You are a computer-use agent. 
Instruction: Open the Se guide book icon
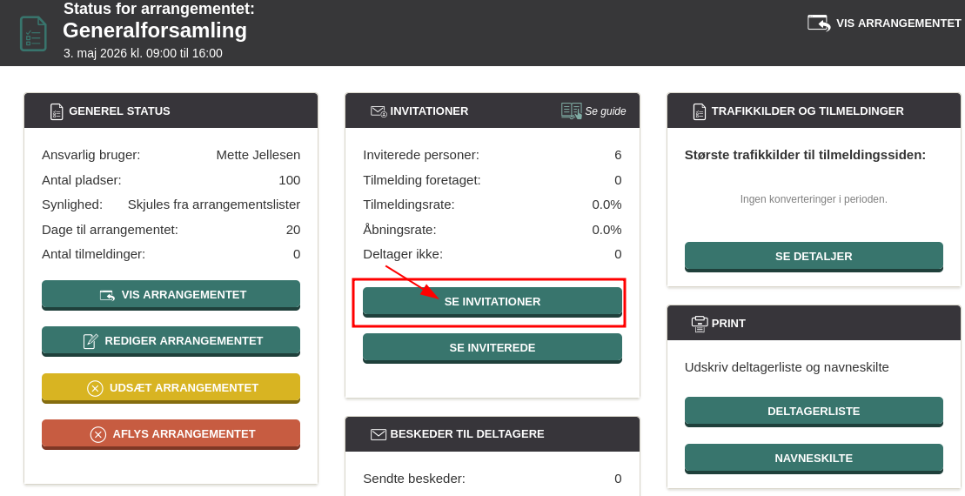(x=571, y=111)
